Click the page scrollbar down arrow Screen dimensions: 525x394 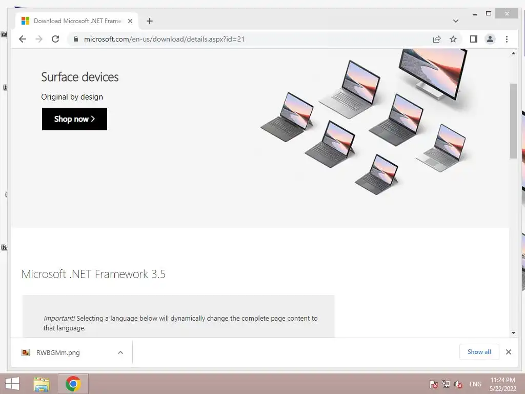[x=513, y=332]
